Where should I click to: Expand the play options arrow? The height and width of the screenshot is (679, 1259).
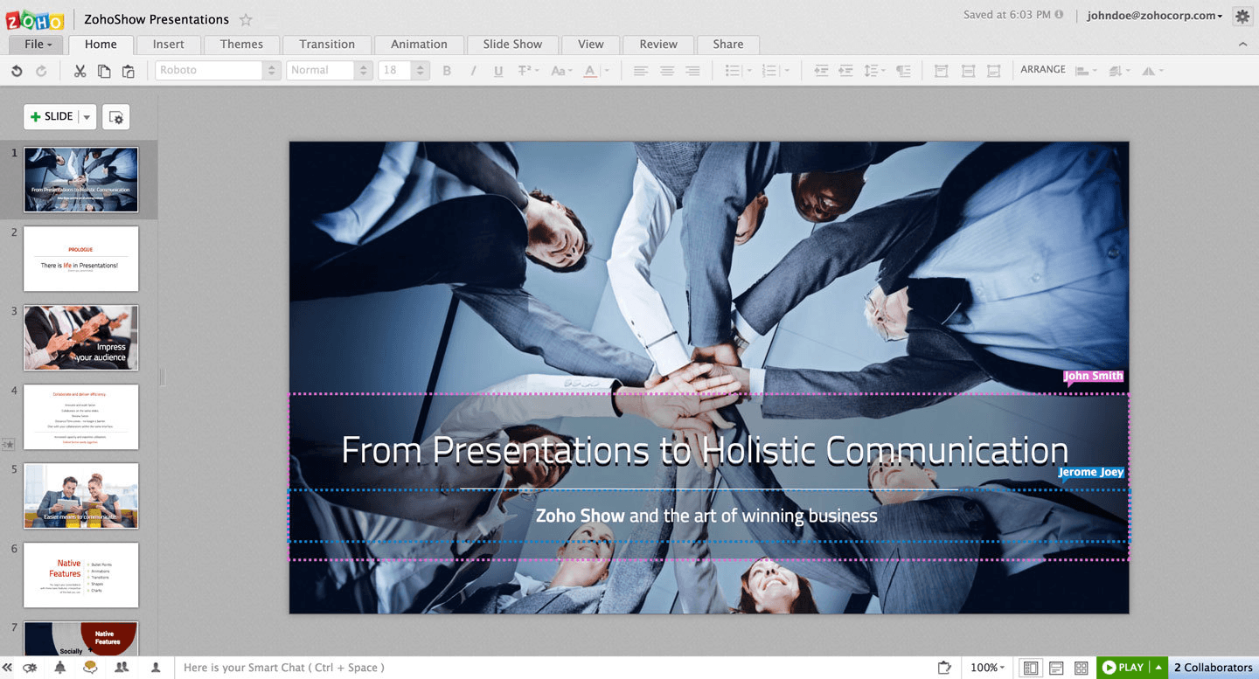click(x=1158, y=668)
